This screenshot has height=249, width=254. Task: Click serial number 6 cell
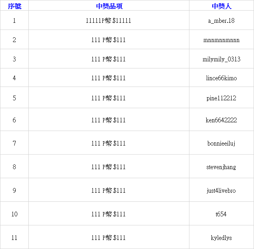(x=15, y=120)
